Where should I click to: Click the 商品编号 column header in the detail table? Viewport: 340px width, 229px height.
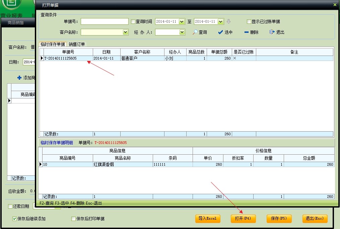[x=67, y=158]
